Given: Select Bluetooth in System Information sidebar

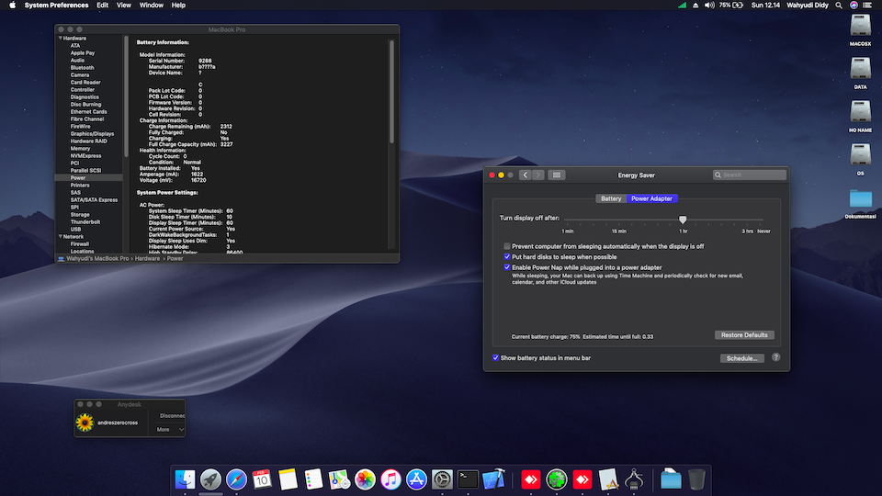Looking at the screenshot, I should 82,67.
